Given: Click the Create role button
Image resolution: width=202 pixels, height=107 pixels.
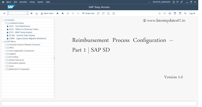Looking at the screenshot, I should [x=88, y=14].
